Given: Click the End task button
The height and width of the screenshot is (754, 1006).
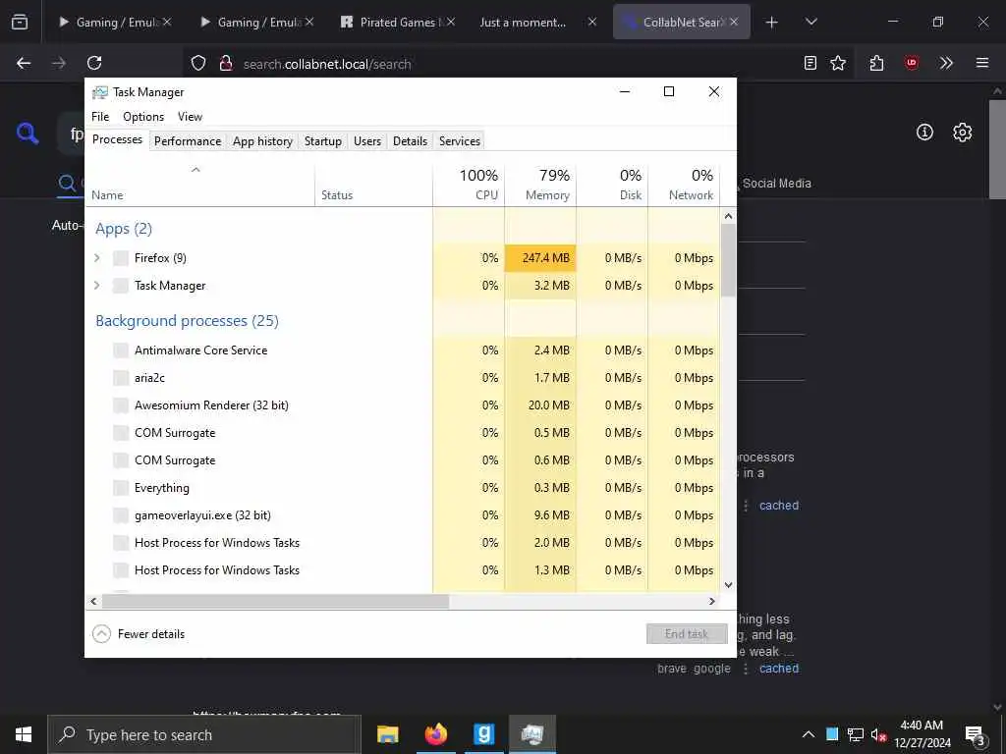Looking at the screenshot, I should tap(687, 634).
